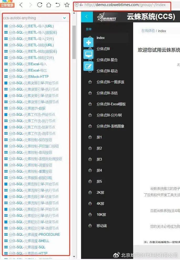Click the 立即登录 login button

pos(7,5)
